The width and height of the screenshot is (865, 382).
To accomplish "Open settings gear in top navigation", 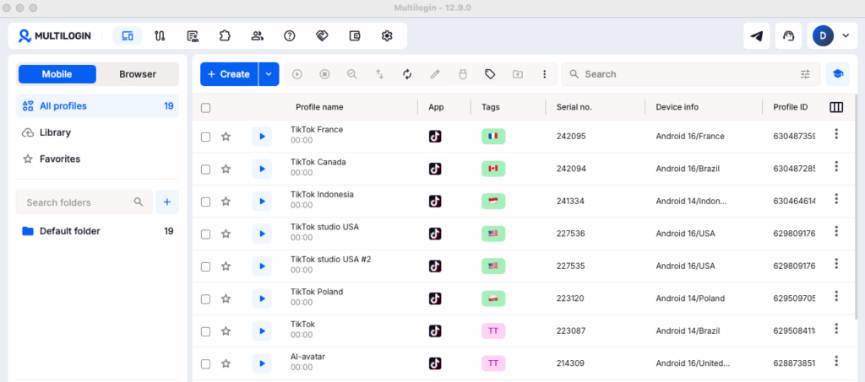I will [387, 36].
